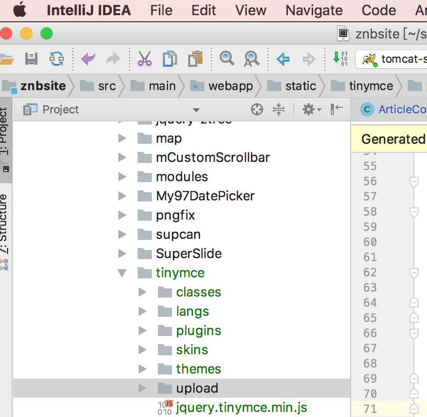The height and width of the screenshot is (417, 427).
Task: Select the SuperSlide folder name
Action: [x=189, y=254]
